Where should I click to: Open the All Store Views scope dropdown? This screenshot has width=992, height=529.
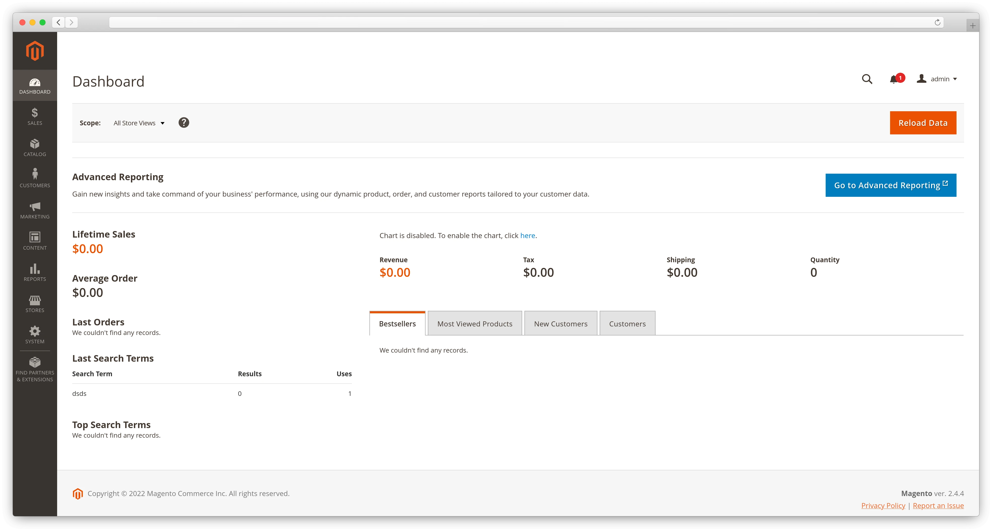pyautogui.click(x=139, y=122)
